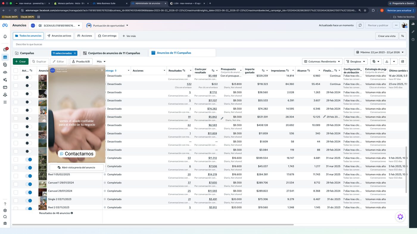Viewport: 417px width, 234px height.
Task: Open the Acciones column header dropdown
Action: [x=164, y=70]
